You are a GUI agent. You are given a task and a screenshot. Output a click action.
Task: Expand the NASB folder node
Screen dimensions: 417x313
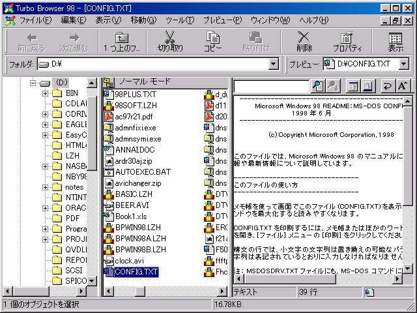pyautogui.click(x=45, y=166)
